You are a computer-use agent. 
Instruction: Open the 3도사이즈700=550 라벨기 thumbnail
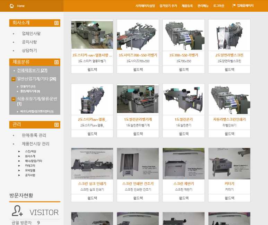[x=138, y=35]
